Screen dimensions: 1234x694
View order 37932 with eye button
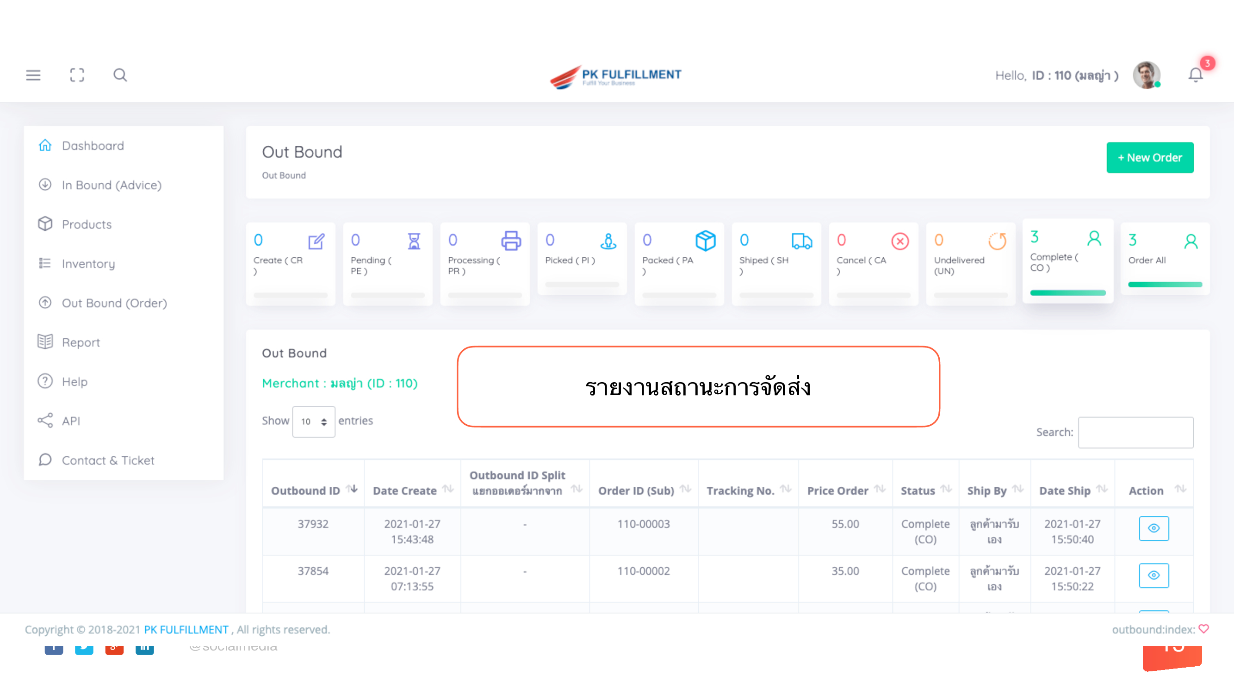1153,528
